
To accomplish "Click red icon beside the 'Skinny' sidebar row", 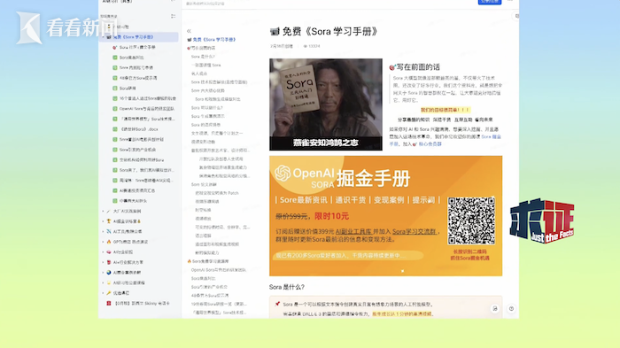I will pos(109,304).
